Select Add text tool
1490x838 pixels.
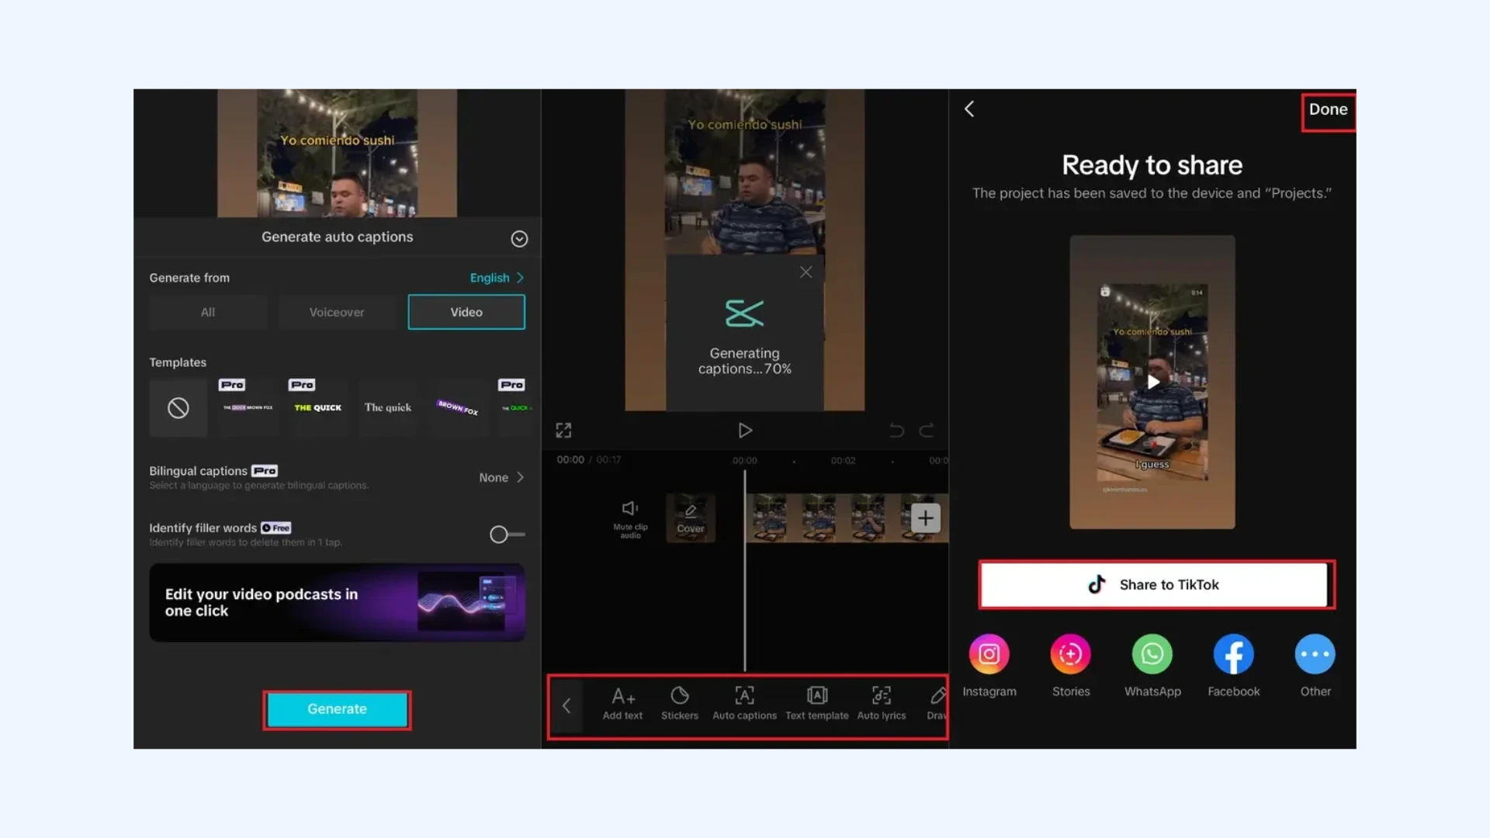[622, 704]
